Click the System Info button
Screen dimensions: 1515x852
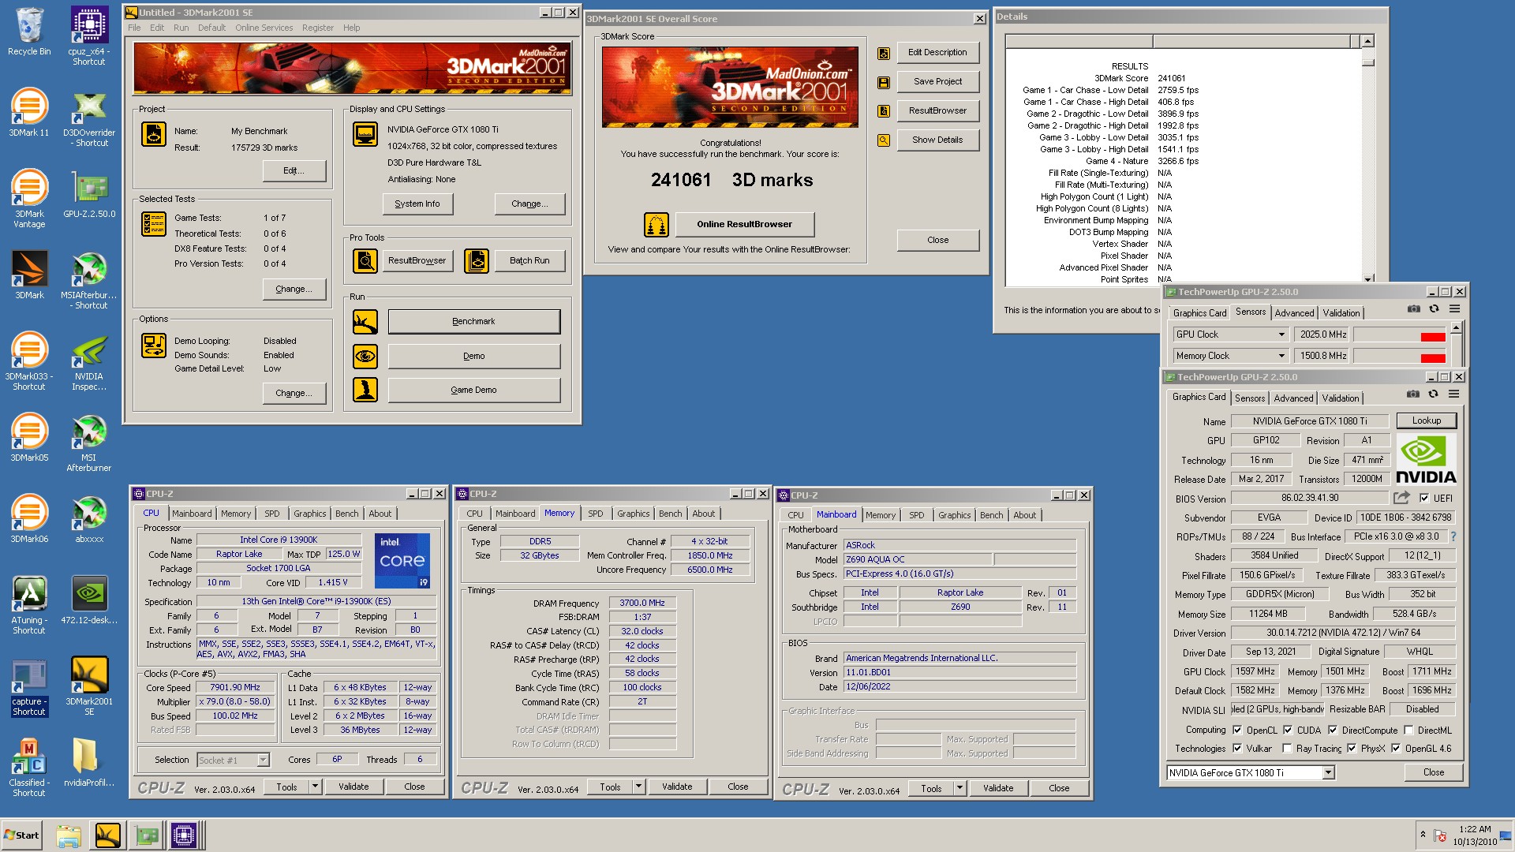pos(417,204)
